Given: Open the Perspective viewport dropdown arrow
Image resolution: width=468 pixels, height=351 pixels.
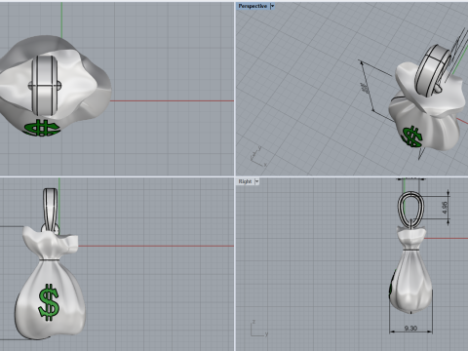Looking at the screenshot, I should click(272, 6).
